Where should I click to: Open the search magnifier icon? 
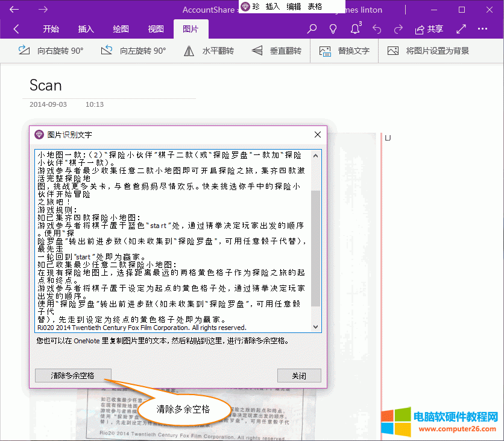coord(312,28)
